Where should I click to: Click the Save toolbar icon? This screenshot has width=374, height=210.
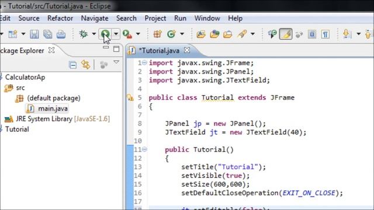pos(34,34)
